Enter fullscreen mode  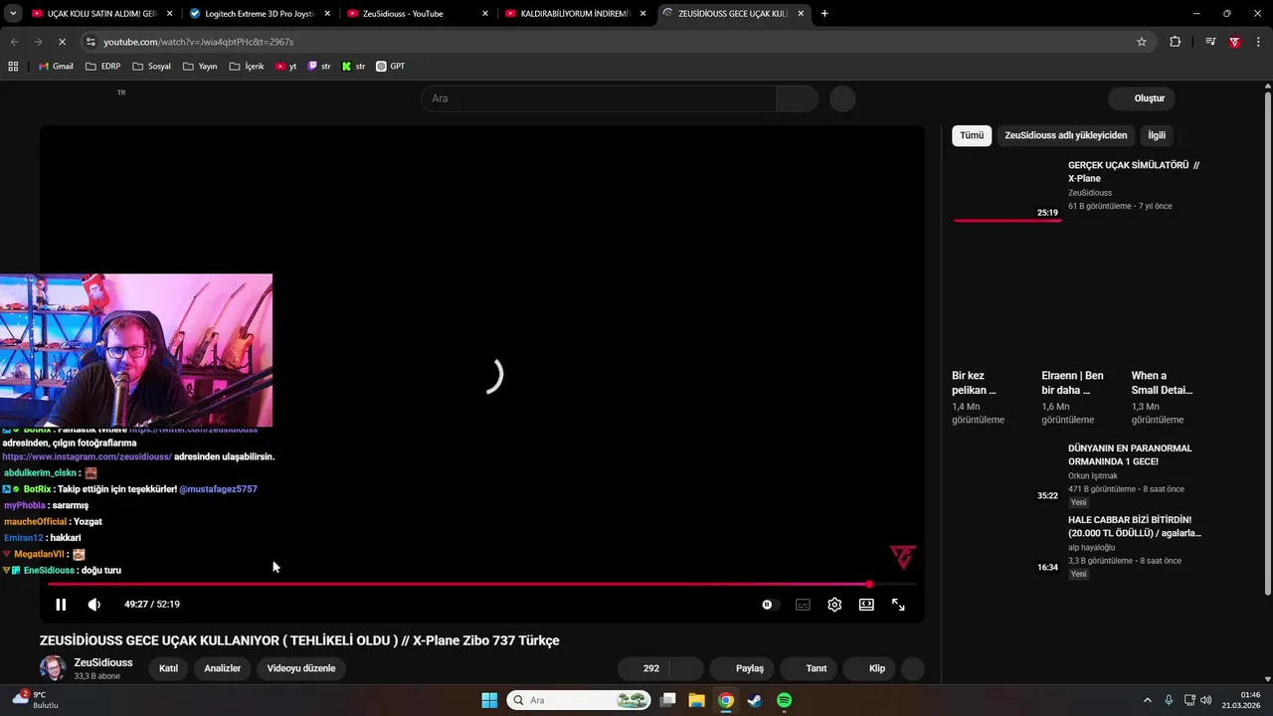898,605
